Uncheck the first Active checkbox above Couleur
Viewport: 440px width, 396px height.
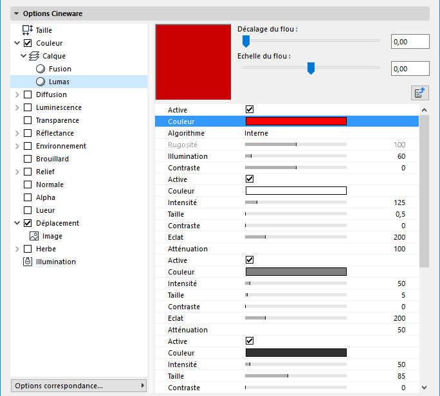(x=250, y=109)
